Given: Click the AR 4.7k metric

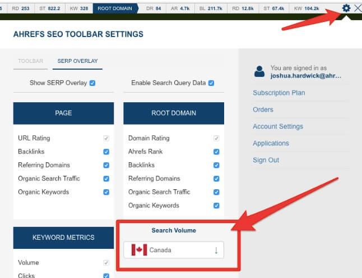Looking at the screenshot, I should coord(180,8).
